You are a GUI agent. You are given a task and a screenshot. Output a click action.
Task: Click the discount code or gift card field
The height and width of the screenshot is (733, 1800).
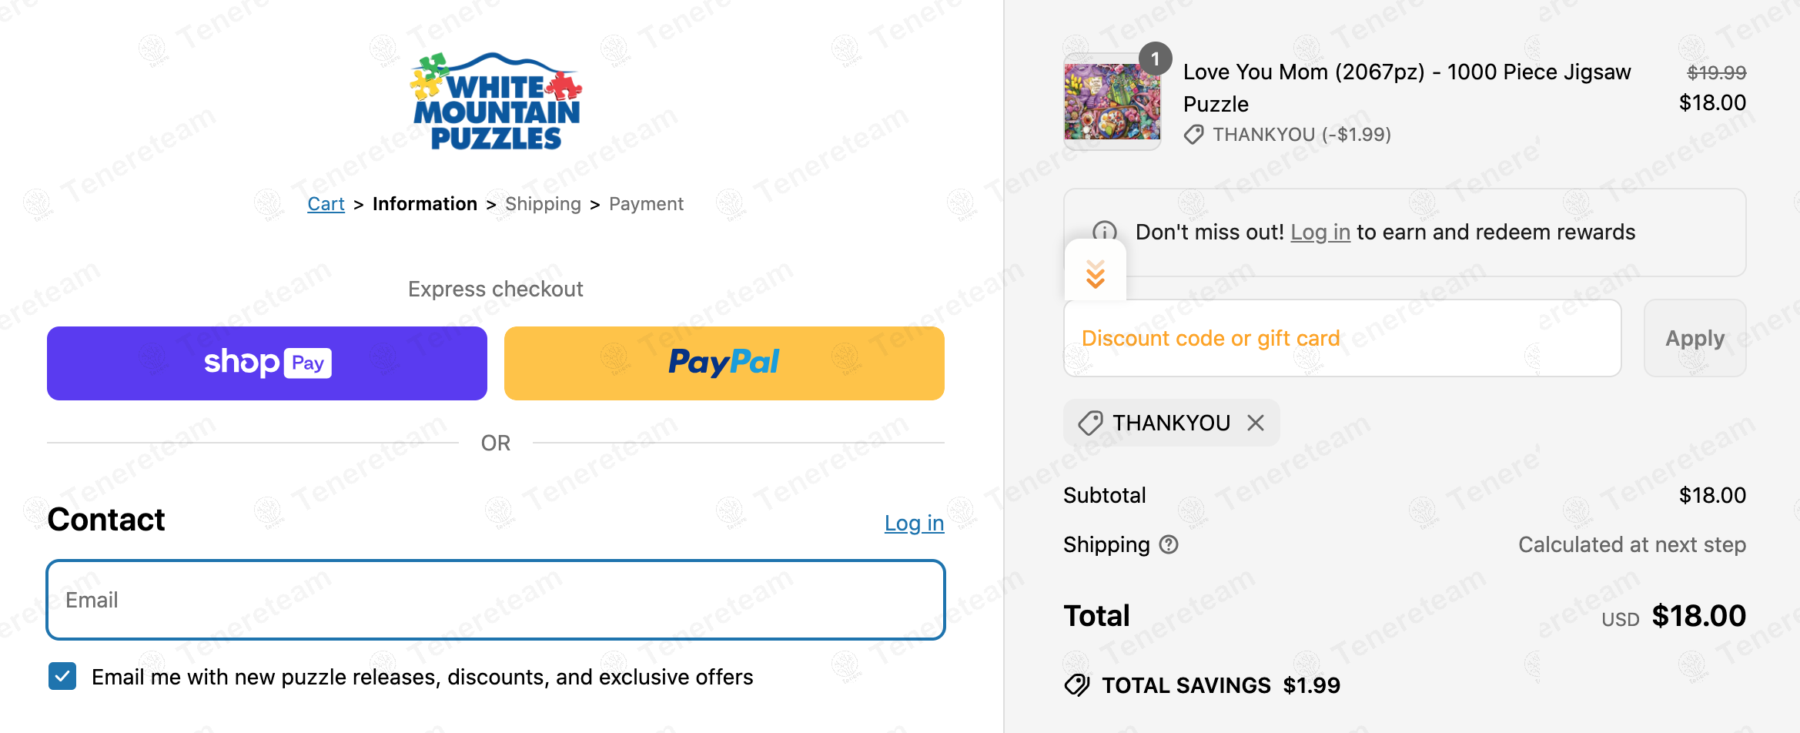(x=1342, y=338)
